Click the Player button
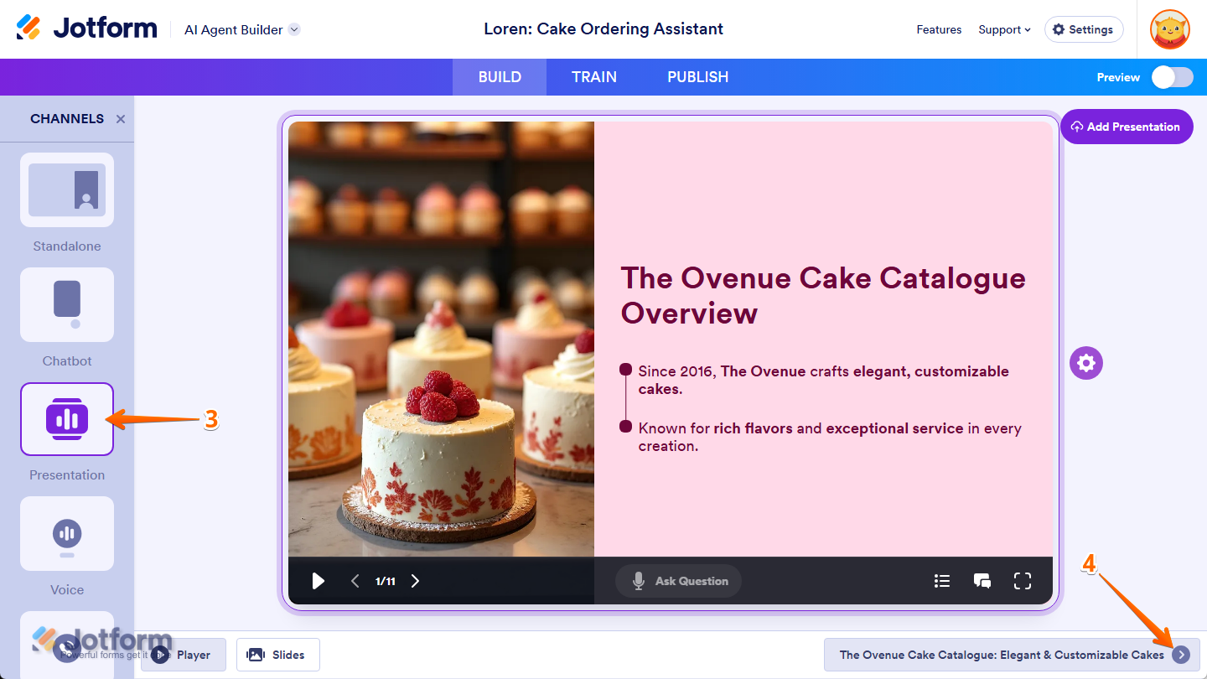Image resolution: width=1207 pixels, height=679 pixels. pos(184,655)
